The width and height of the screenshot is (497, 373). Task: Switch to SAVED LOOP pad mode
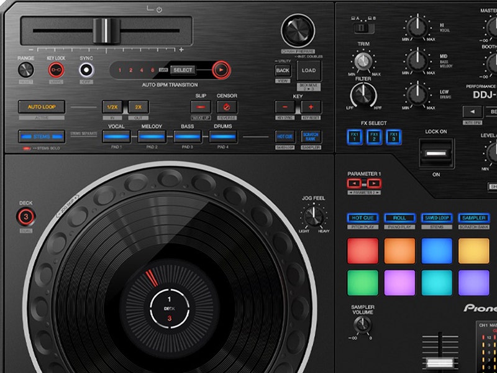coord(437,218)
